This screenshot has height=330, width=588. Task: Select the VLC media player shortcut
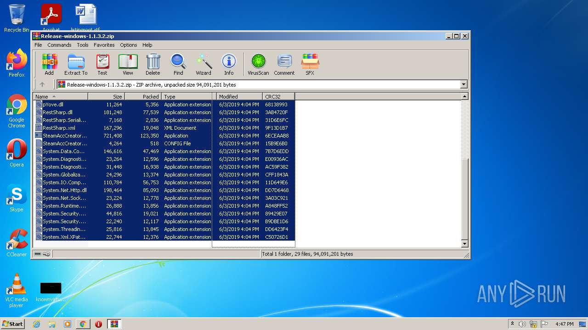tap(17, 291)
